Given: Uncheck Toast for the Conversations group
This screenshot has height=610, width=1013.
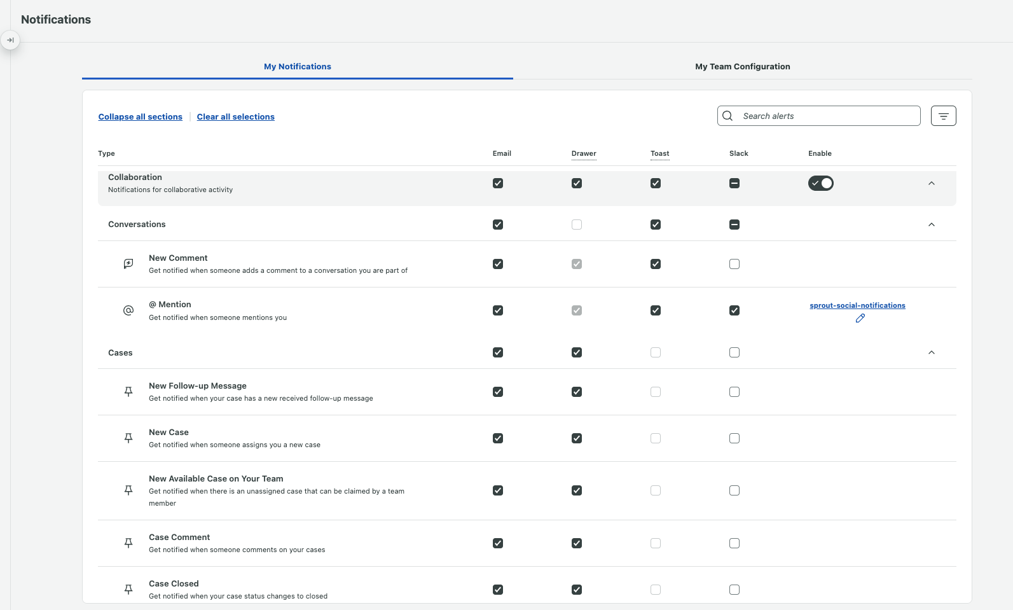Looking at the screenshot, I should [x=656, y=225].
